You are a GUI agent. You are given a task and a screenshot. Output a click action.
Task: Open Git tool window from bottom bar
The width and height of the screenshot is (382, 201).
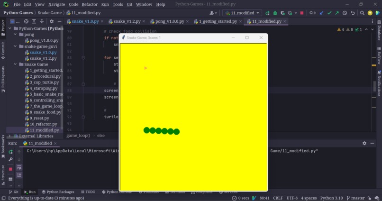pos(14,192)
